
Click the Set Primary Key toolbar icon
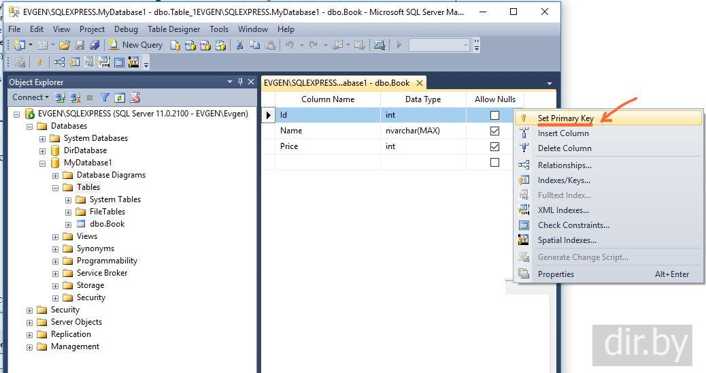pyautogui.click(x=39, y=62)
